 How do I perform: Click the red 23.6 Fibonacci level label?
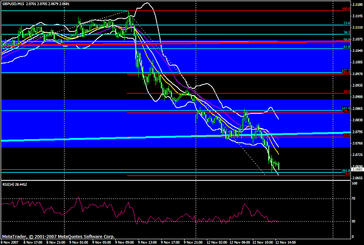pos(347,135)
